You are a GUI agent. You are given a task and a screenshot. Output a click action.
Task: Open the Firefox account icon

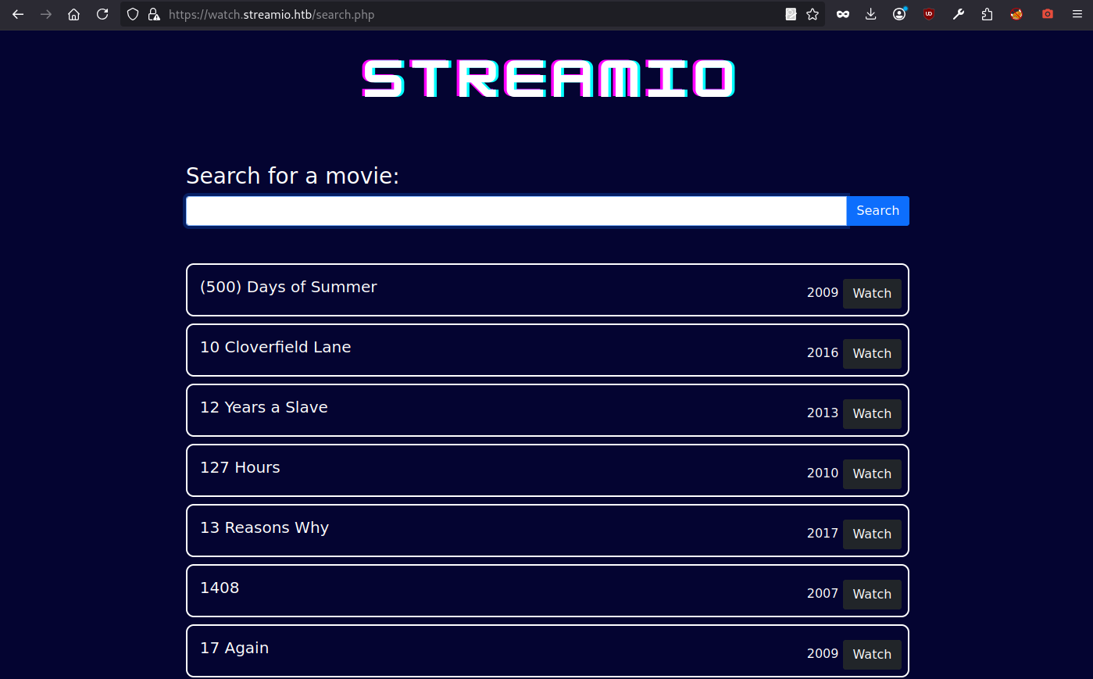click(x=900, y=14)
